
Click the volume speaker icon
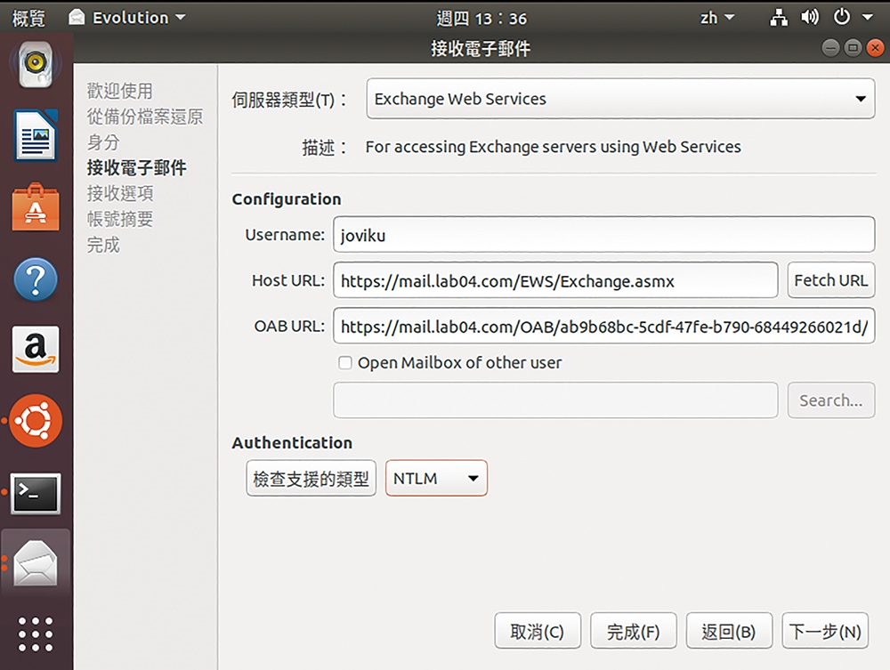(810, 18)
